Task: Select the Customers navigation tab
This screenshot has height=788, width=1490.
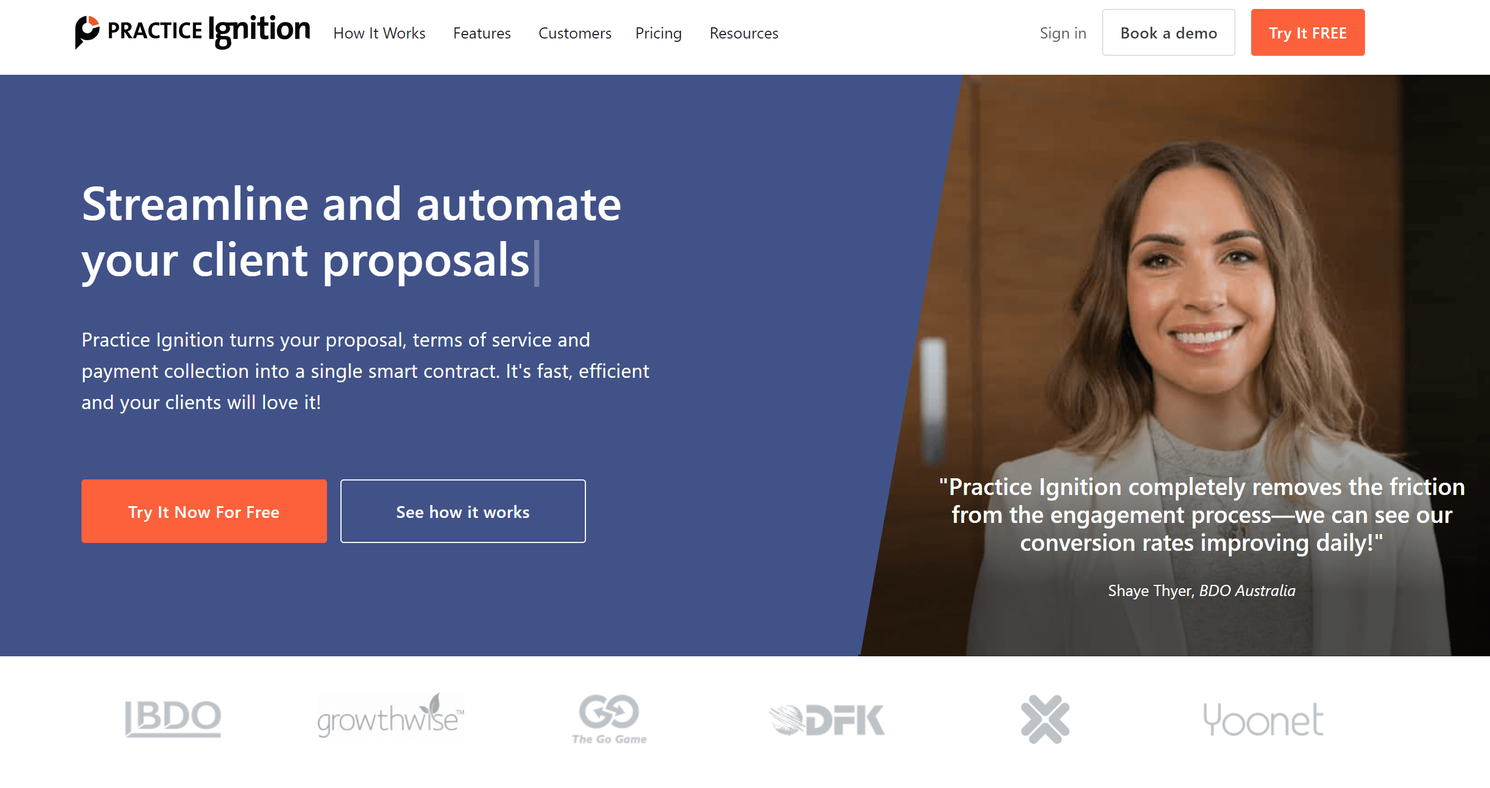Action: (575, 32)
